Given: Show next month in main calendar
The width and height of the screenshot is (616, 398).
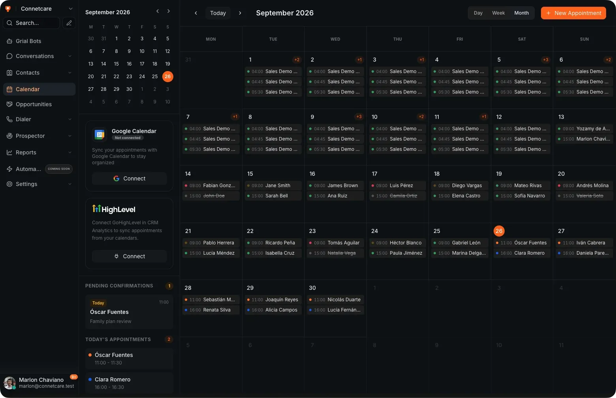Looking at the screenshot, I should coord(240,13).
